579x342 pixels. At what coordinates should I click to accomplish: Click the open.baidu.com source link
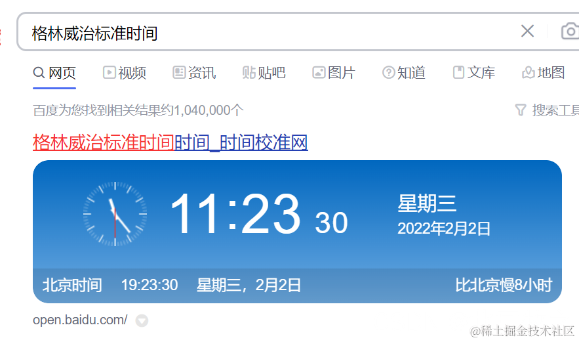pyautogui.click(x=80, y=320)
